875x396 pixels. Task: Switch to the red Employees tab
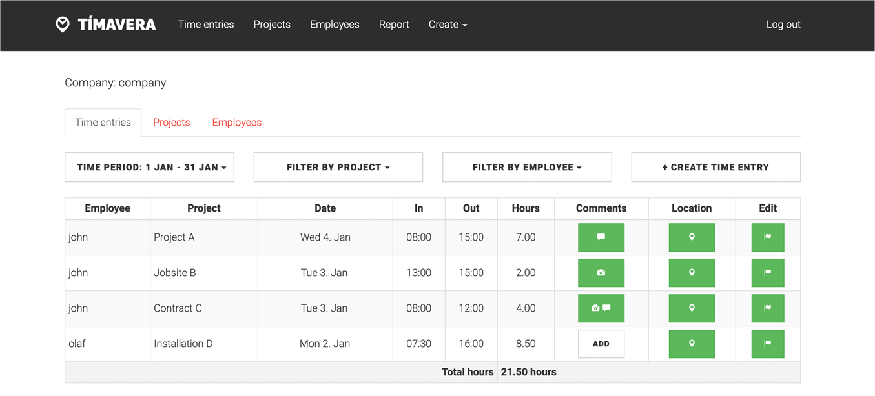[x=236, y=123]
